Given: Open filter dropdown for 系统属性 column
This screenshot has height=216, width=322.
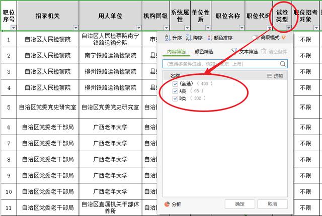Looking at the screenshot, I should pos(187,28).
